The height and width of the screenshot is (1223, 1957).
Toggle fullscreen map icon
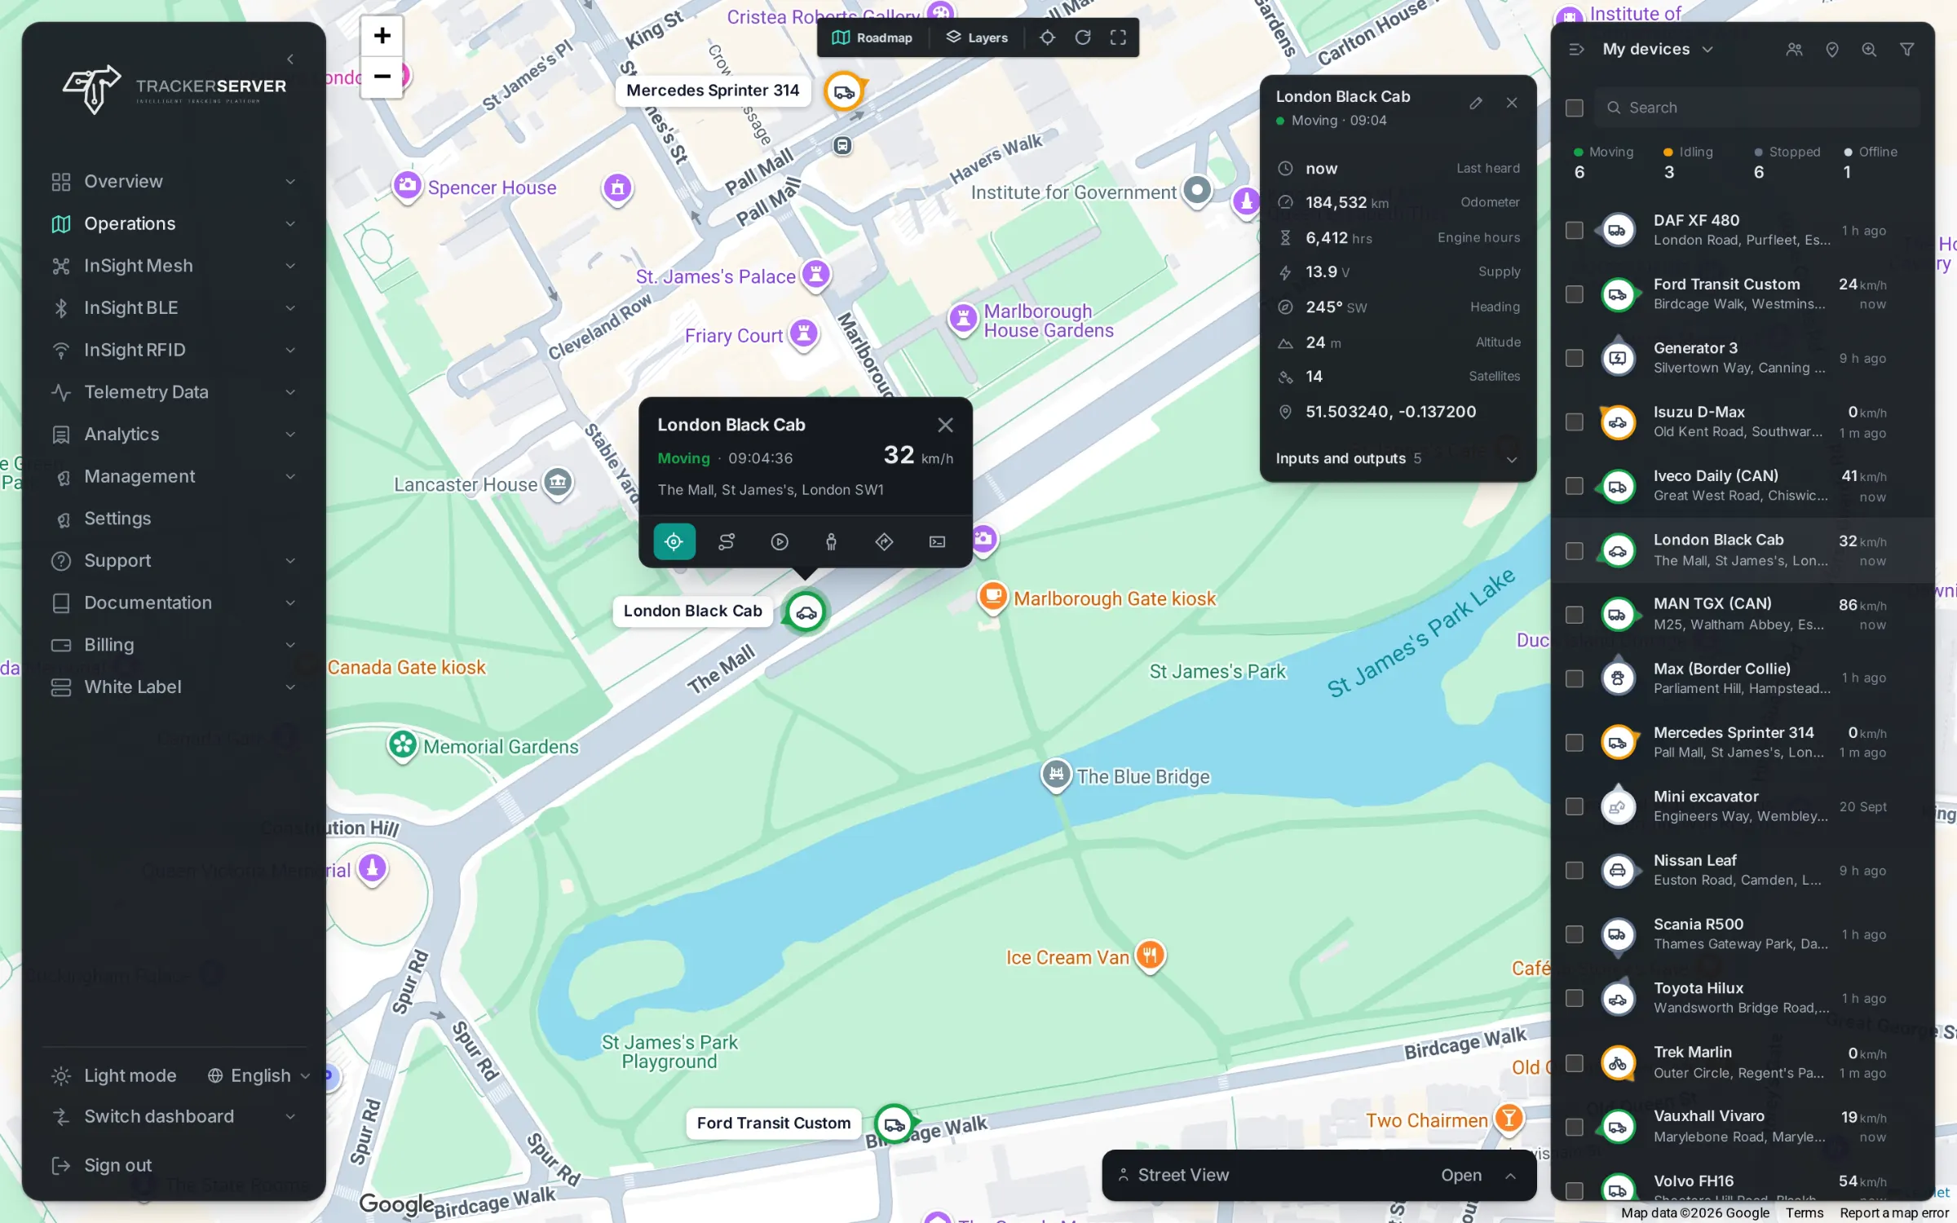tap(1118, 38)
